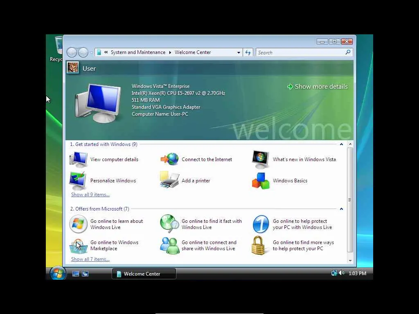Click the refresh button beside address bar
The height and width of the screenshot is (314, 419).
tap(248, 53)
